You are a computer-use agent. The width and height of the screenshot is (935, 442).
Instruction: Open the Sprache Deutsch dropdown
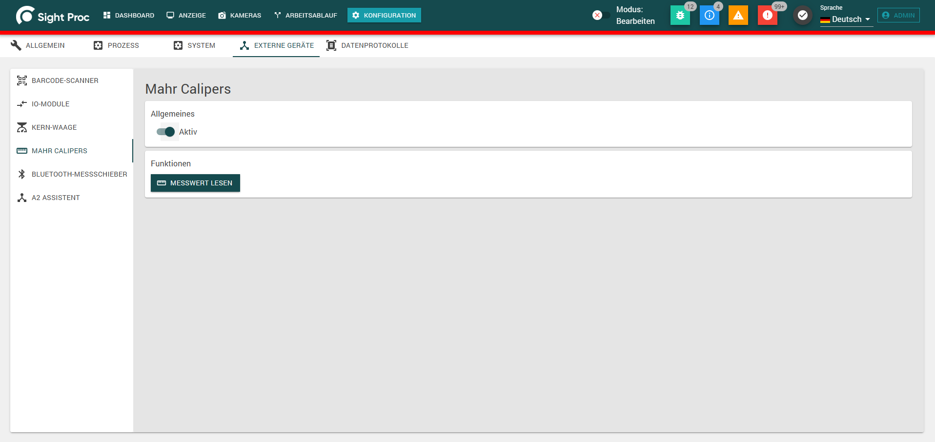pyautogui.click(x=846, y=20)
